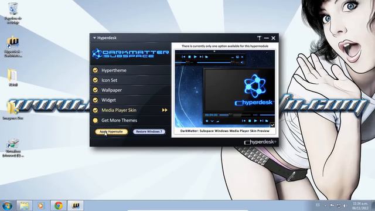Toggle the Media Player Skin checkmark
375x211 pixels.
tap(96, 110)
